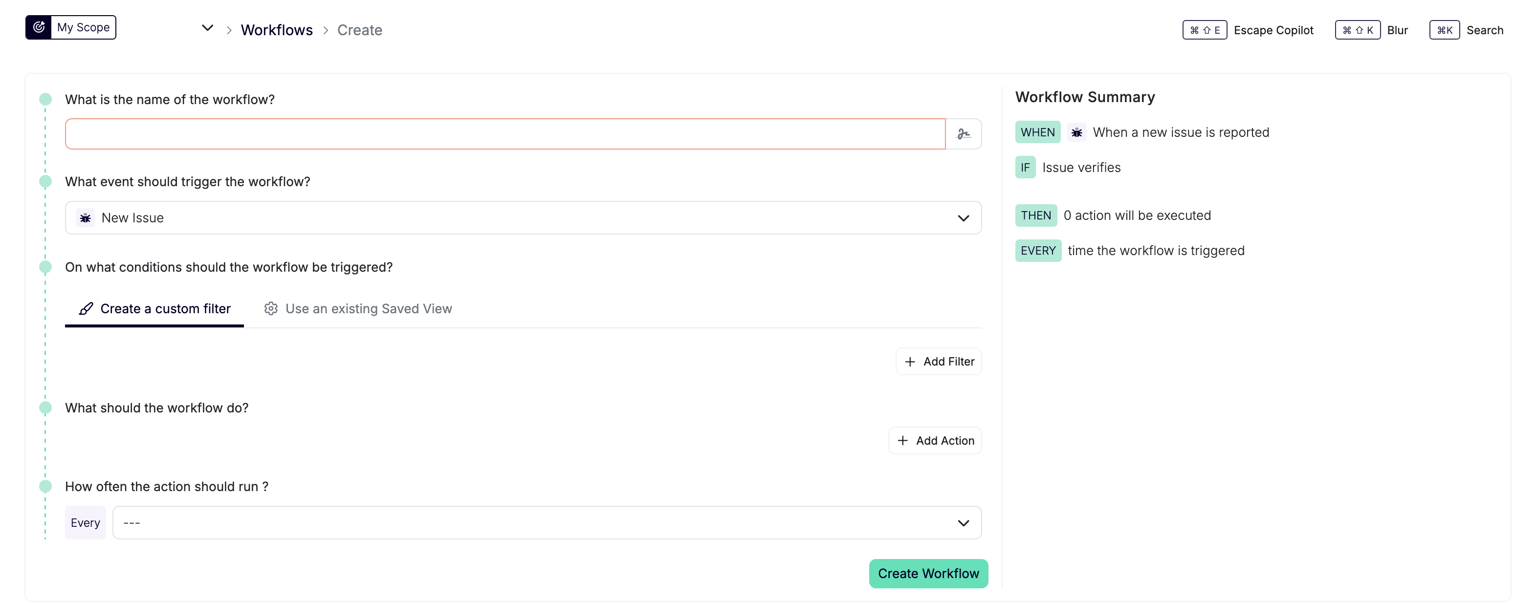
Task: Click the brush icon for custom filter
Action: click(86, 309)
